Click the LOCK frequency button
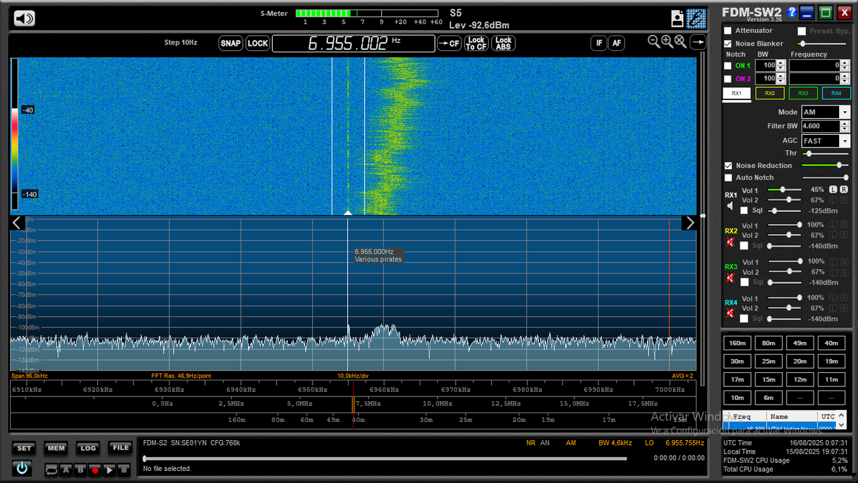This screenshot has height=483, width=858. point(257,43)
